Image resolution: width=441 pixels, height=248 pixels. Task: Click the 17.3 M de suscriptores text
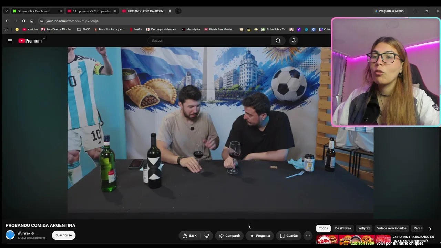pos(31,238)
